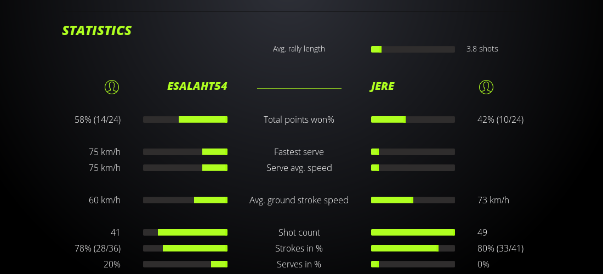
Task: Click ESALAHT54's player profile icon
Action: point(111,87)
